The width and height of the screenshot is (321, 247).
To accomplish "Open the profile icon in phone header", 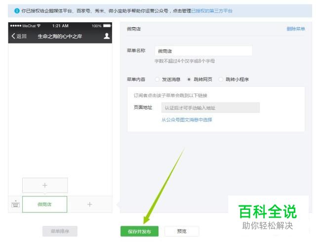I will point(107,36).
